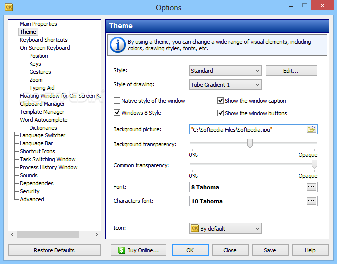Screen dimensions: 337x264
Task: Click the CK icon in Icon dropdown
Action: tap(195, 228)
